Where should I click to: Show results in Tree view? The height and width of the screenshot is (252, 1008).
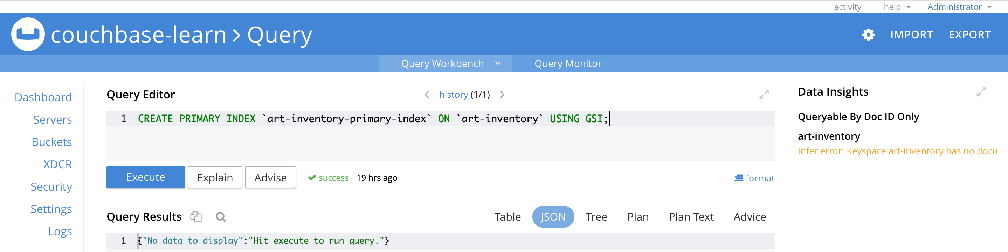(x=596, y=217)
